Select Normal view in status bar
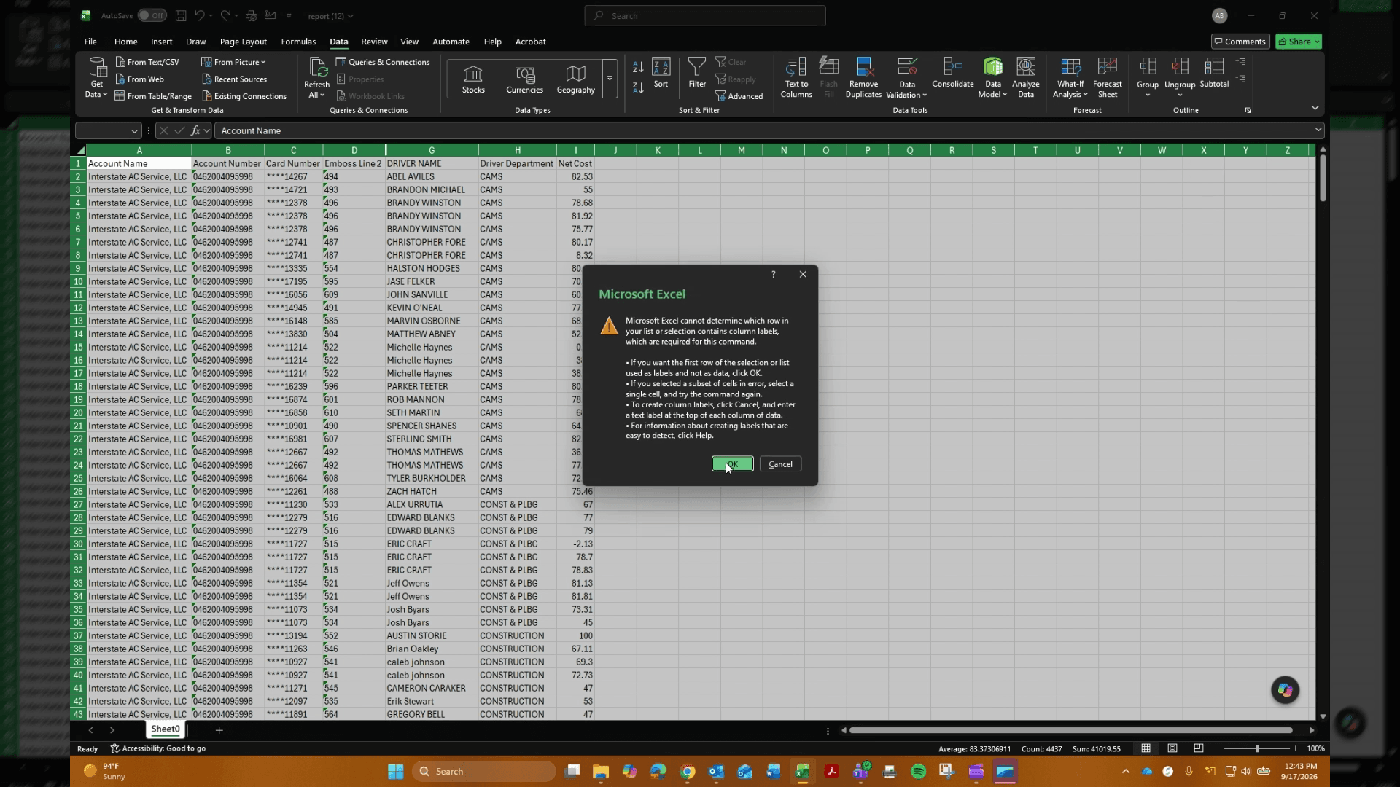Screen dimensions: 1400x787 point(1146,748)
